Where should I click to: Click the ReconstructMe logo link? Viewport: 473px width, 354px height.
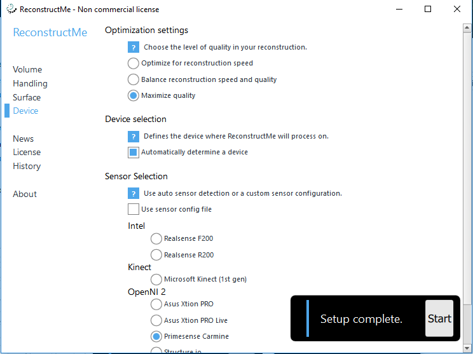[x=50, y=32]
